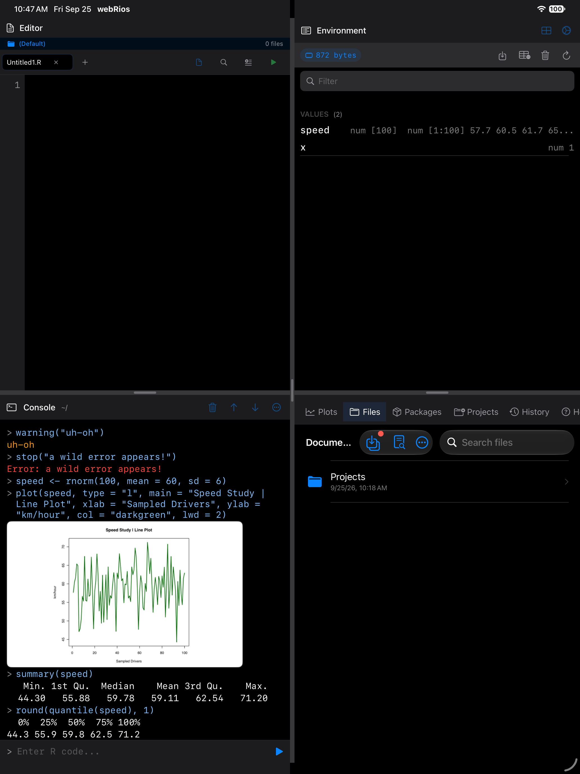
Task: Open the data table viewer icon
Action: pyautogui.click(x=524, y=55)
